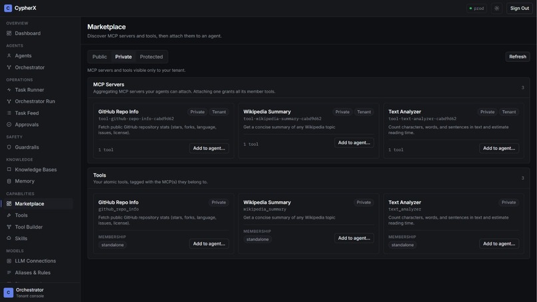537x302 pixels.
Task: Click the Sign Out button
Action: coord(520,8)
